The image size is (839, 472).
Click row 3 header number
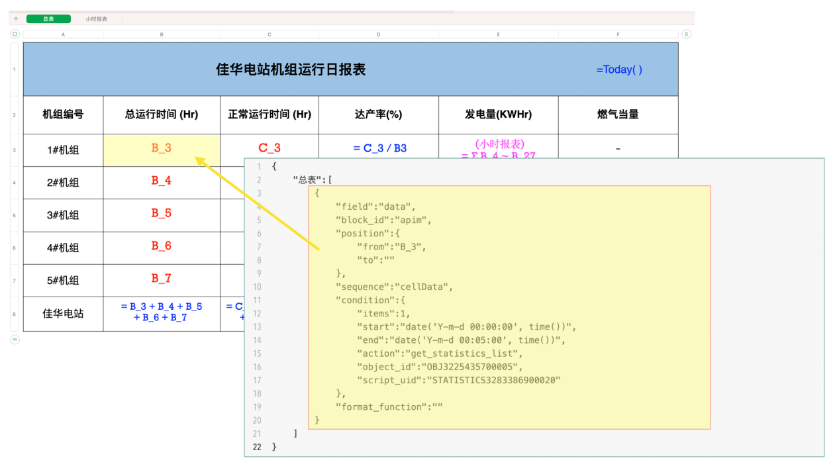15,150
